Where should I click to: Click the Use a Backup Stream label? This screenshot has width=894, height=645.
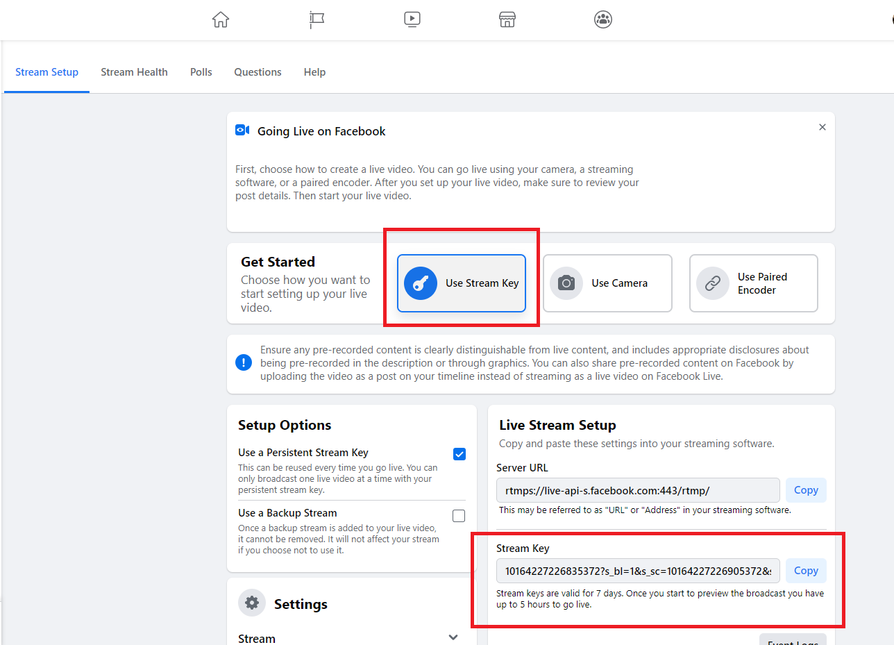287,513
